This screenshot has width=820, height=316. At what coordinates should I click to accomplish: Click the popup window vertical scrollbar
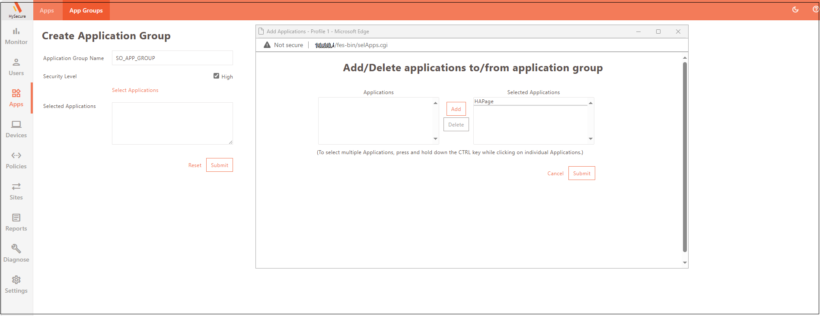click(684, 155)
